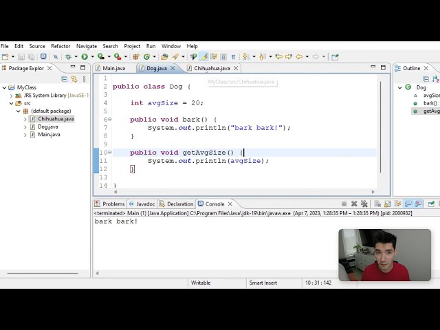The width and height of the screenshot is (440, 330).
Task: Expand Chihuahua.java in Package Explorer
Action: [25, 119]
